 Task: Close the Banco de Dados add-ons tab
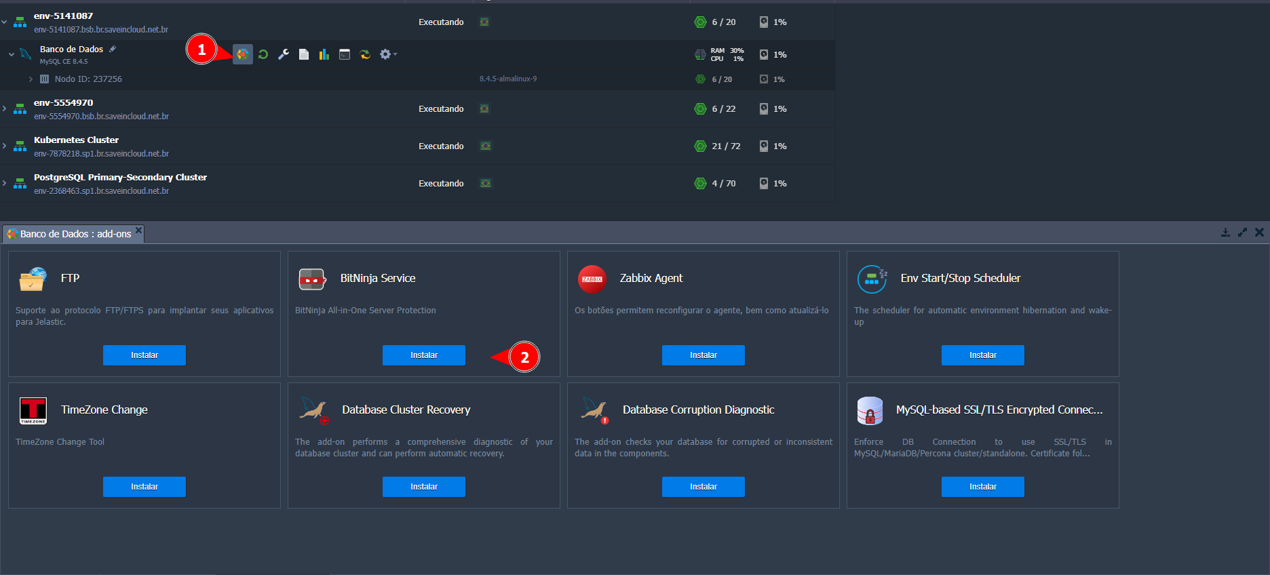click(138, 231)
